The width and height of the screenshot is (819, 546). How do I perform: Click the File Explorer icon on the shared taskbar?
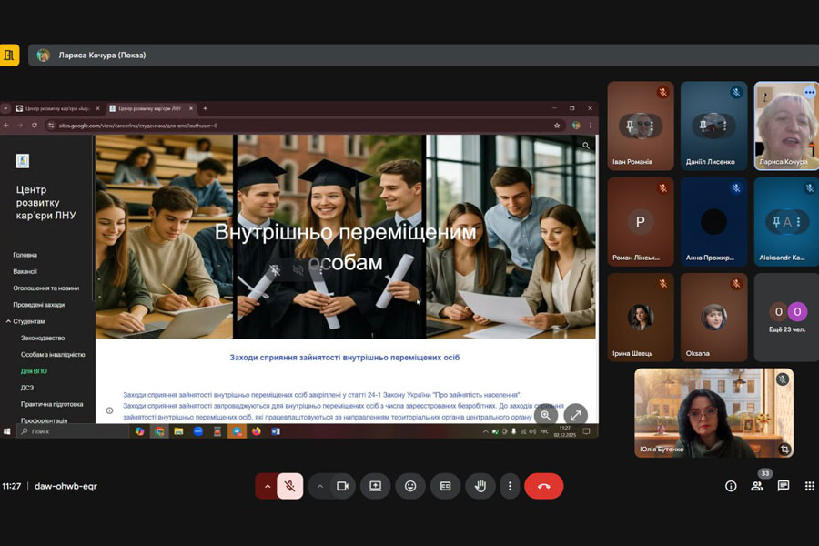(178, 431)
